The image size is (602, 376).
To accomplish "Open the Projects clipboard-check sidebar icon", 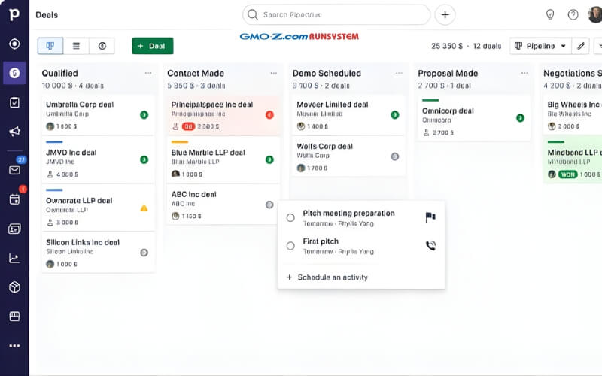I will pyautogui.click(x=14, y=102).
